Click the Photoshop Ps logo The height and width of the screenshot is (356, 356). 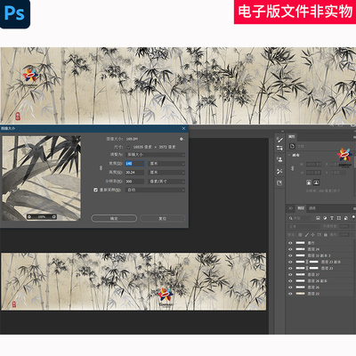click(x=14, y=13)
